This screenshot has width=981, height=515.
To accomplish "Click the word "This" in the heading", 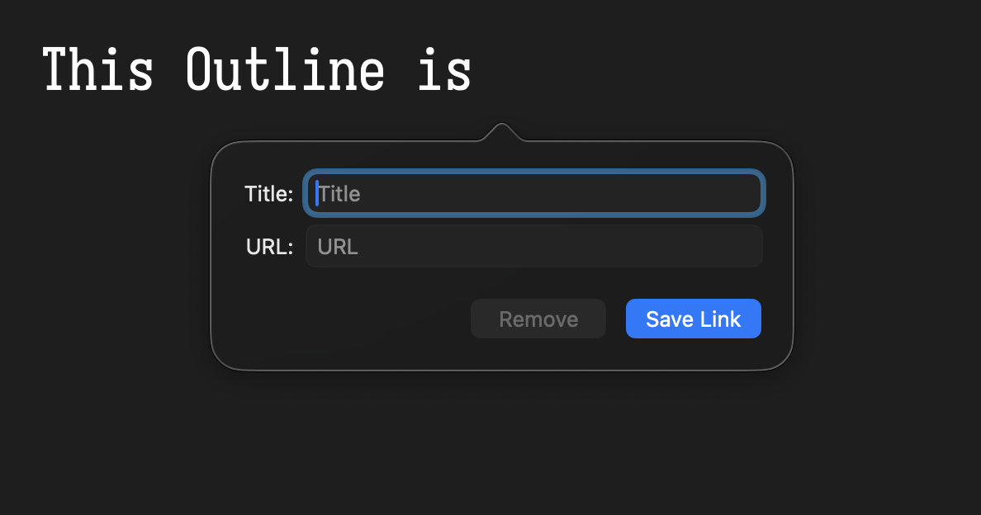I will 97,69.
